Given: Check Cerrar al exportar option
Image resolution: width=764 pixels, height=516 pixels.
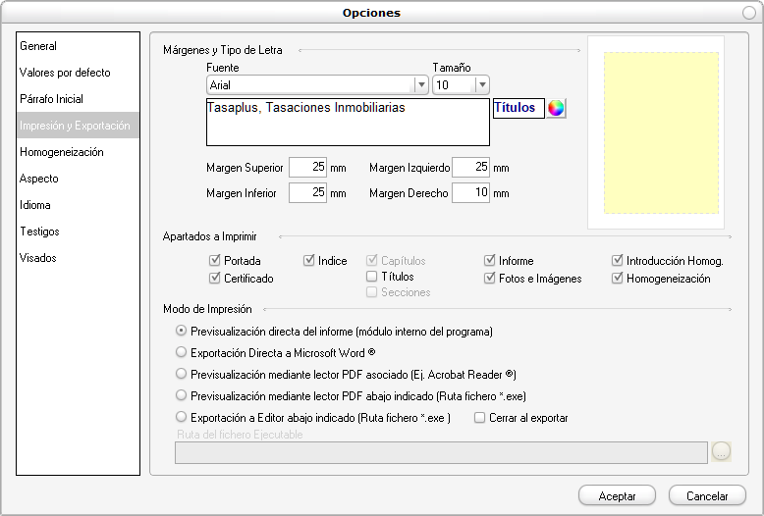Looking at the screenshot, I should [x=479, y=418].
